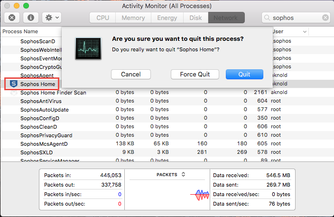The height and width of the screenshot is (217, 334).
Task: Select the SophosCleanD process row
Action: click(167, 127)
